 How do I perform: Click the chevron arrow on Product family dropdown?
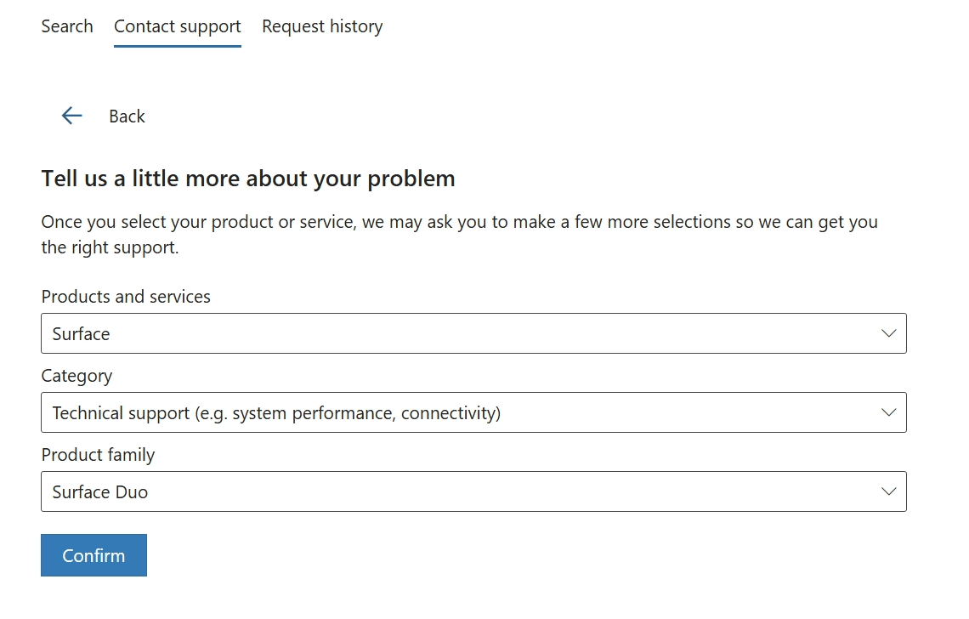pyautogui.click(x=888, y=491)
